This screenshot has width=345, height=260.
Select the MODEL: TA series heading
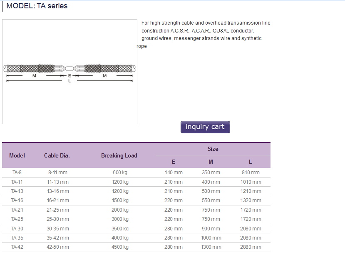point(37,6)
